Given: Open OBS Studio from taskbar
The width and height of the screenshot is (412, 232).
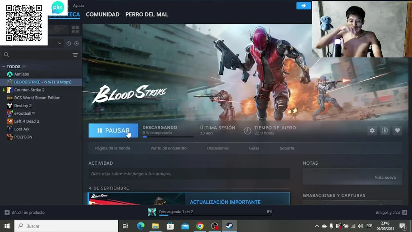Looking at the screenshot, I should click(x=215, y=226).
